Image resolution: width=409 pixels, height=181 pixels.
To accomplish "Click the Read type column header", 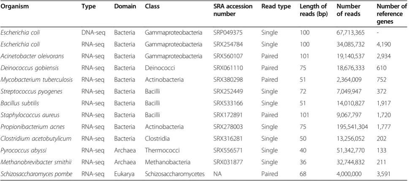I will (x=276, y=6).
